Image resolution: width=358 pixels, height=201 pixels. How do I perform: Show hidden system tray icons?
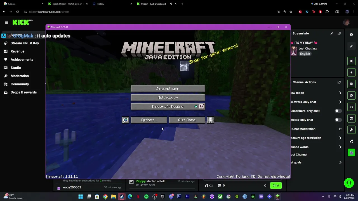[323, 197]
